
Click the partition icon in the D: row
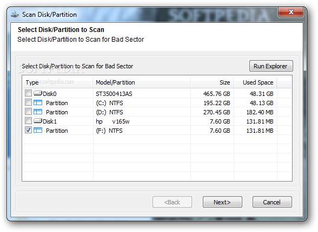(38, 112)
